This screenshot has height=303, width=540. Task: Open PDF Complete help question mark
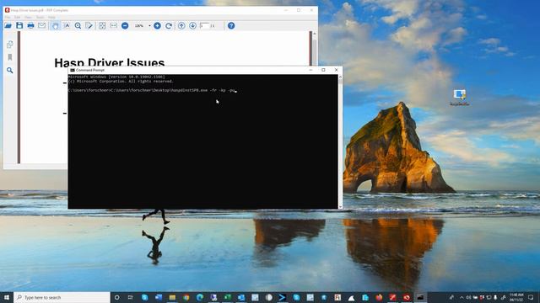[x=231, y=26]
